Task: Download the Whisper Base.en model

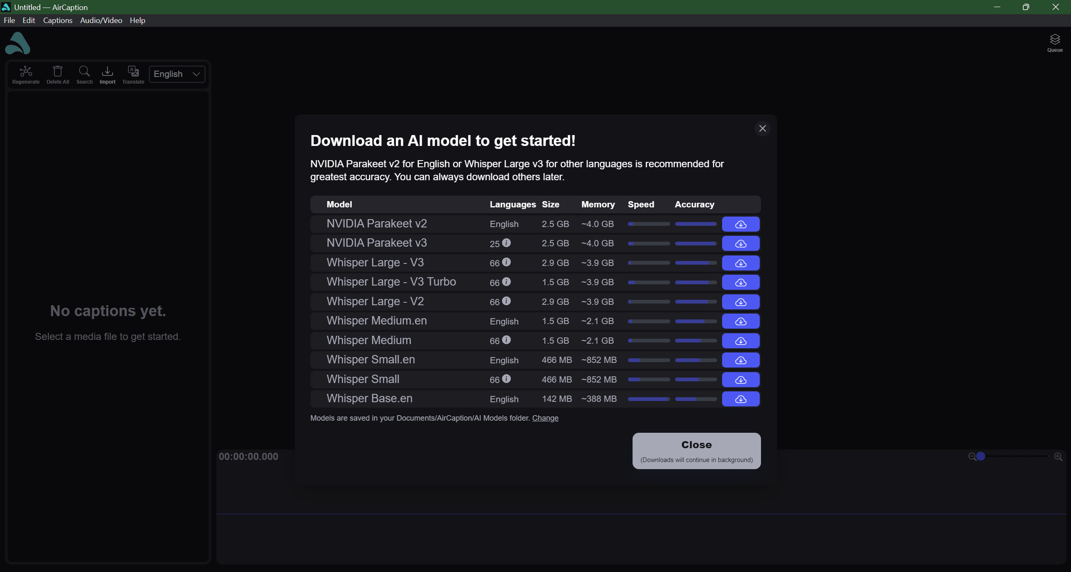Action: pyautogui.click(x=740, y=399)
